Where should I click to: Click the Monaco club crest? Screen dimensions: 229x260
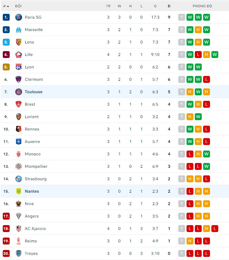[x=19, y=154]
